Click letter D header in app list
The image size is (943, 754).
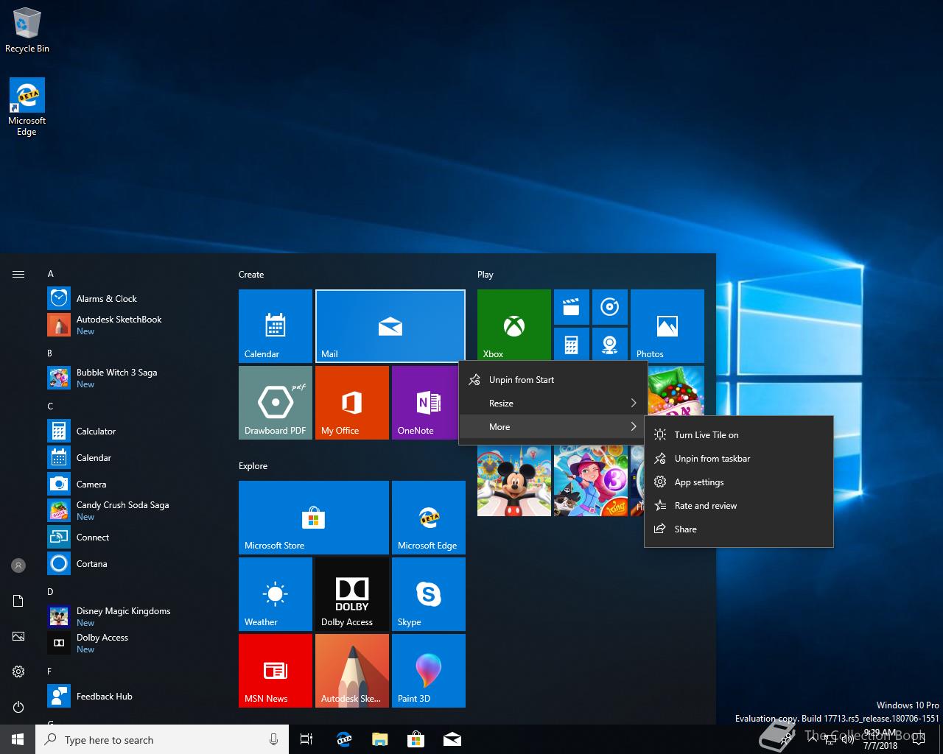click(x=50, y=592)
